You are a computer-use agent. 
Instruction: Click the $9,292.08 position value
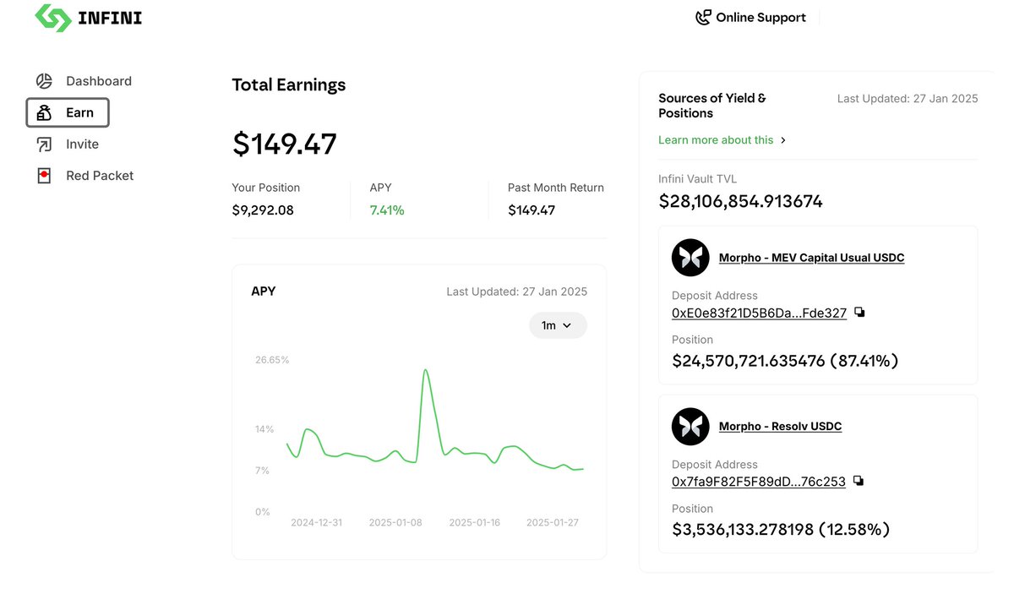point(263,210)
